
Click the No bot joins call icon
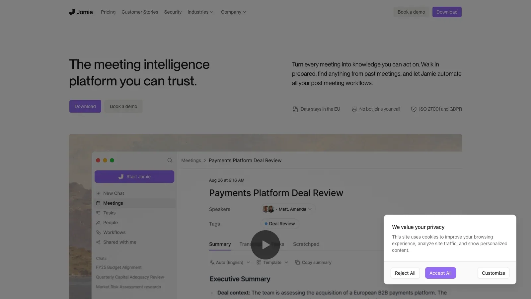[x=354, y=109]
